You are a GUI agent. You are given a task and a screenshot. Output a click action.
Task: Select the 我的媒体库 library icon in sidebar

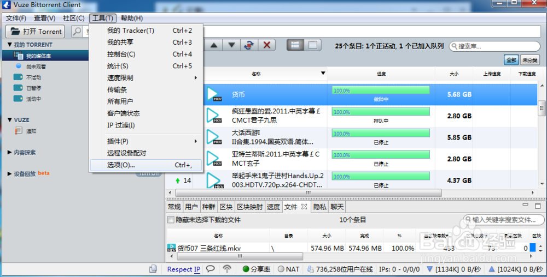pos(19,56)
